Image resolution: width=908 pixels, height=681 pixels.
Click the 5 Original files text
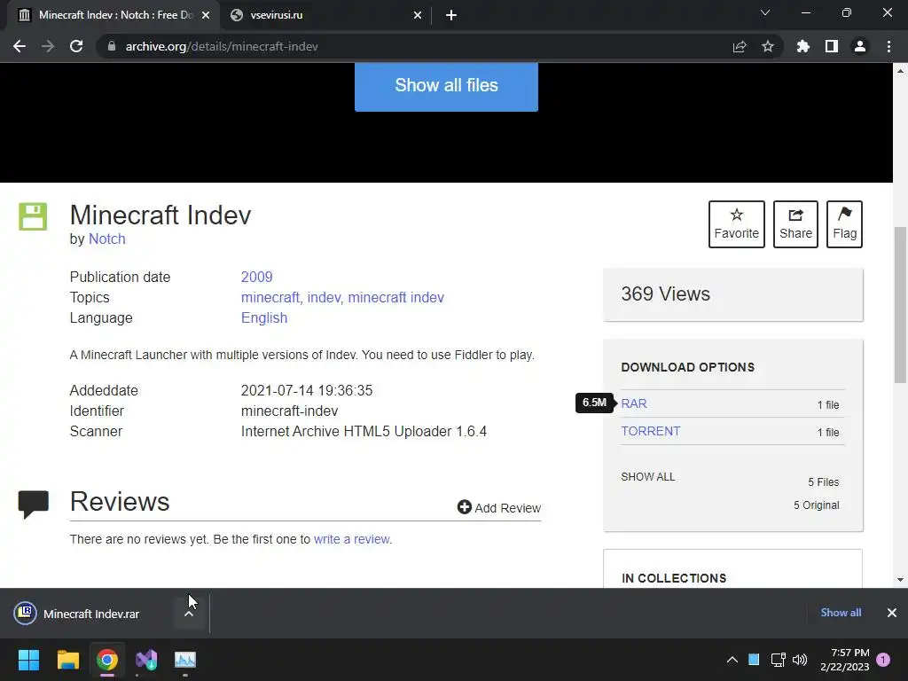coord(817,505)
